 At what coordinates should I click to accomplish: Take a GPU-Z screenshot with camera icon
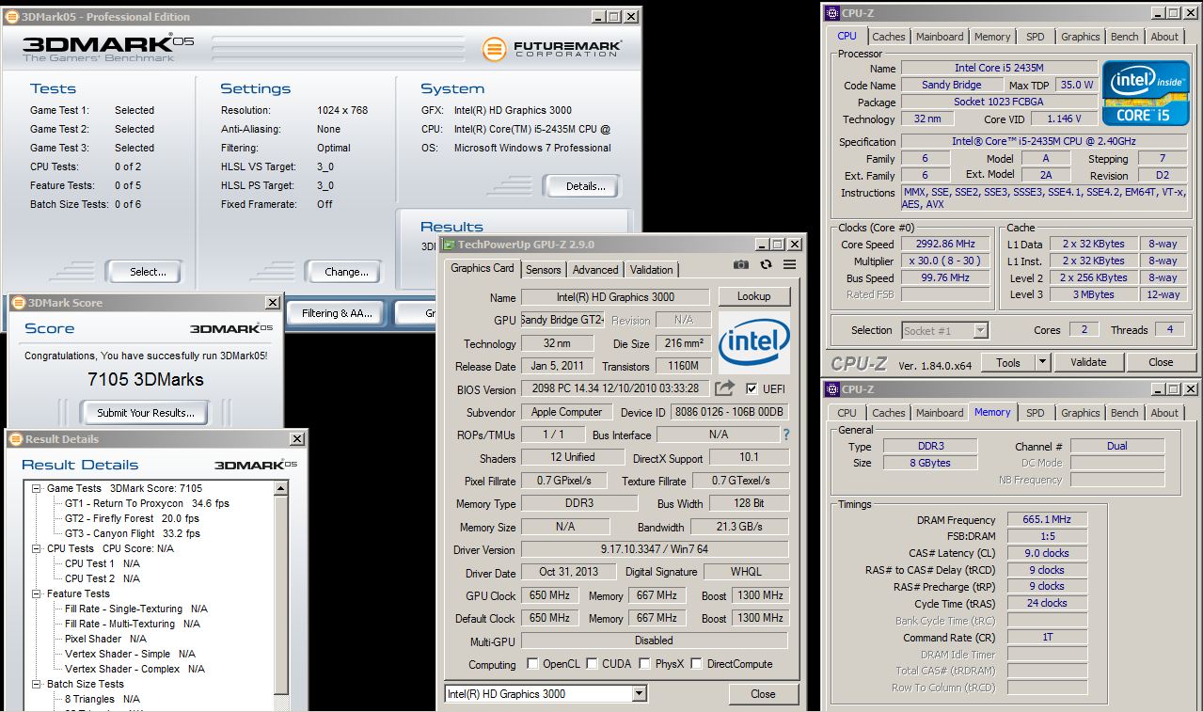click(x=741, y=265)
